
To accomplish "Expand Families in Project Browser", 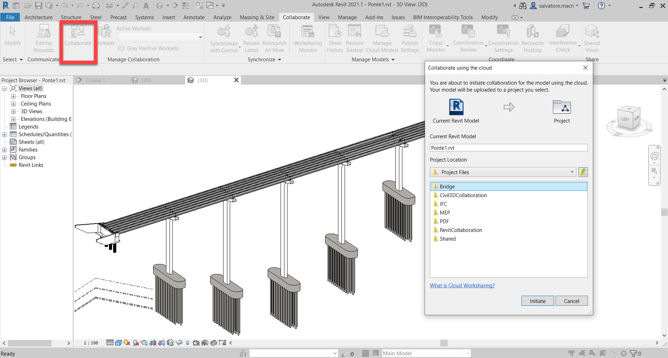I will pos(5,150).
